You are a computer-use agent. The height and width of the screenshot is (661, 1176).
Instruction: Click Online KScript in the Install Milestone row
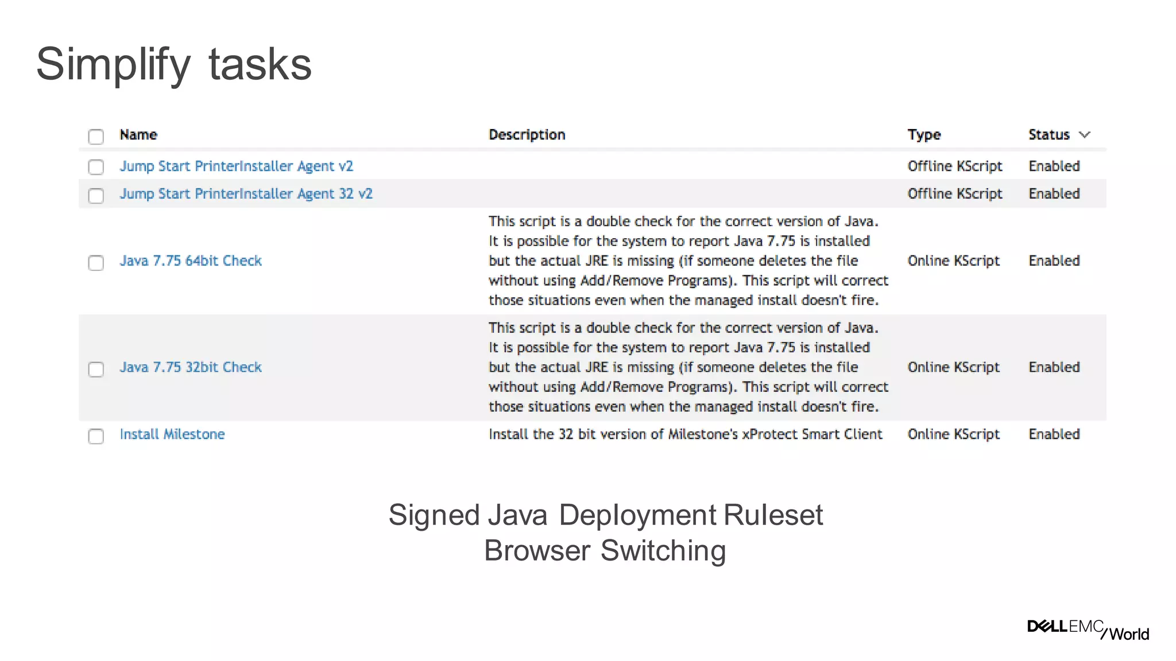tap(954, 434)
